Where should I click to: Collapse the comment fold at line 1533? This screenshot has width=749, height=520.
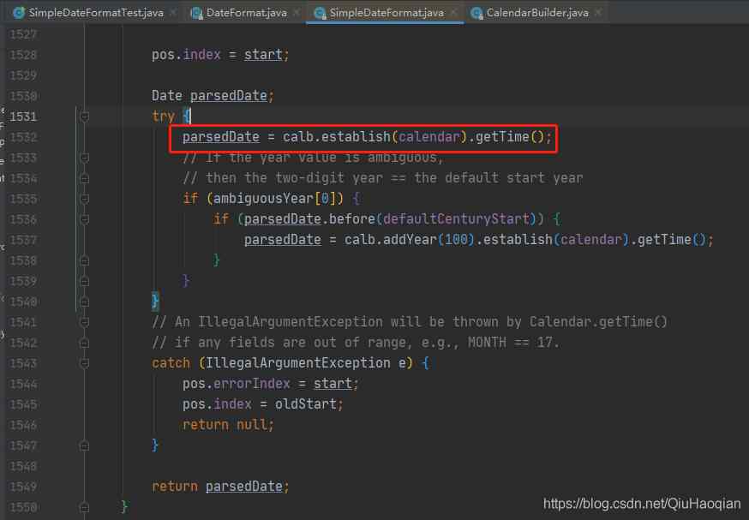pos(85,158)
